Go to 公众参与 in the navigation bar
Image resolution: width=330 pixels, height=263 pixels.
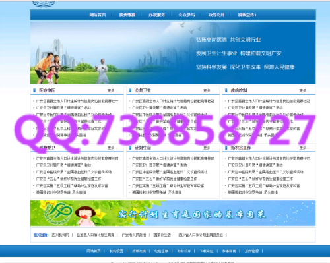(x=187, y=15)
